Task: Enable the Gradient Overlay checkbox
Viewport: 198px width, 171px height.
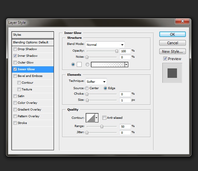Action: coord(15,109)
